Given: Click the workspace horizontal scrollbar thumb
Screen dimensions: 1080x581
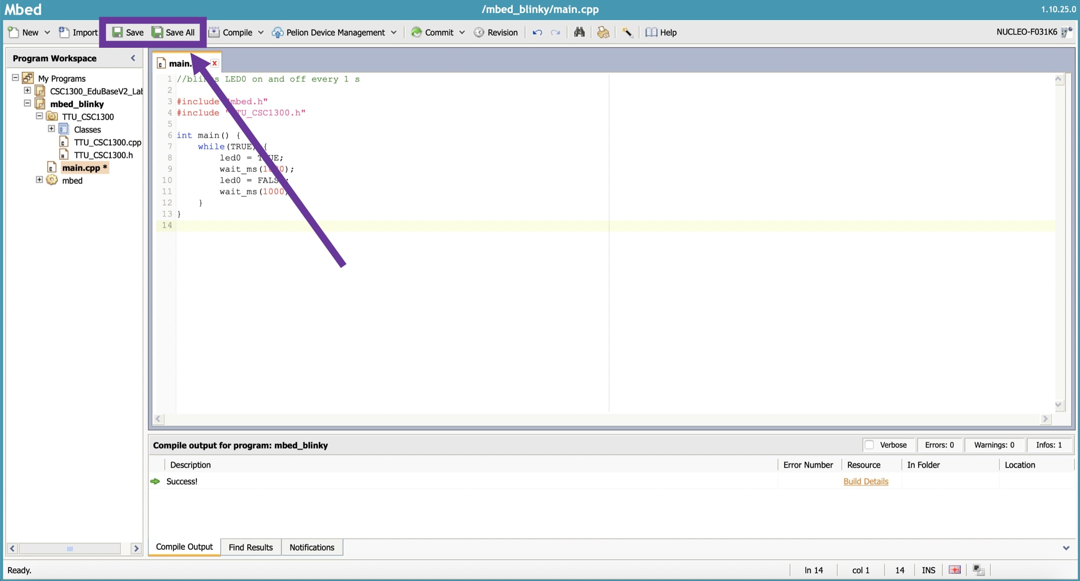Looking at the screenshot, I should [70, 549].
